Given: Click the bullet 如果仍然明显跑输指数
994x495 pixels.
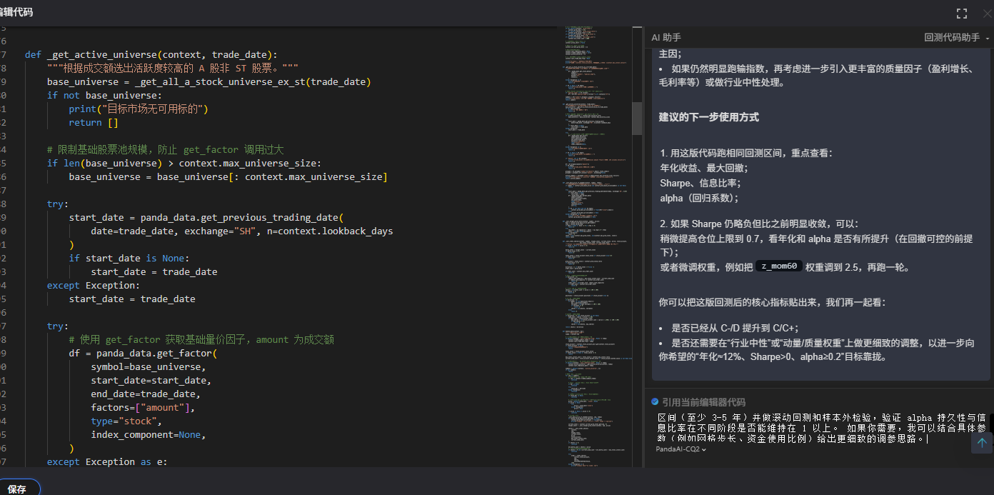Looking at the screenshot, I should (815, 75).
